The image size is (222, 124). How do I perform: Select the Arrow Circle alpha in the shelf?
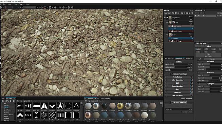pos(60,106)
